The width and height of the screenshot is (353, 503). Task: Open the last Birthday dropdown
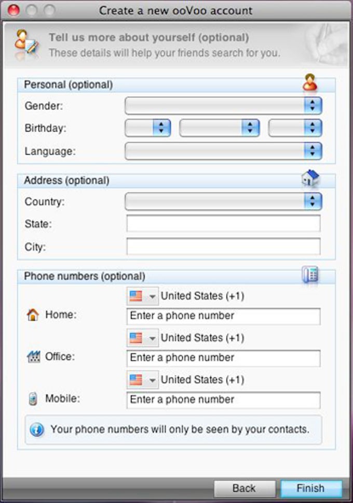tap(295, 128)
